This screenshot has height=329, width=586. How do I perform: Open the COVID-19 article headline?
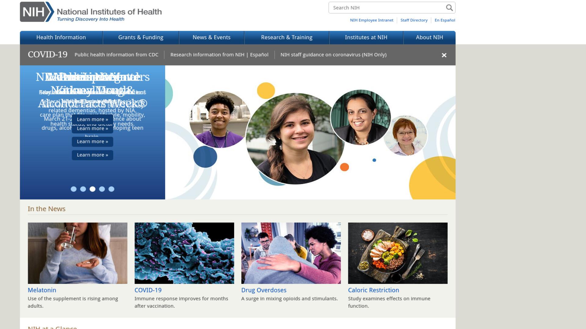[148, 290]
